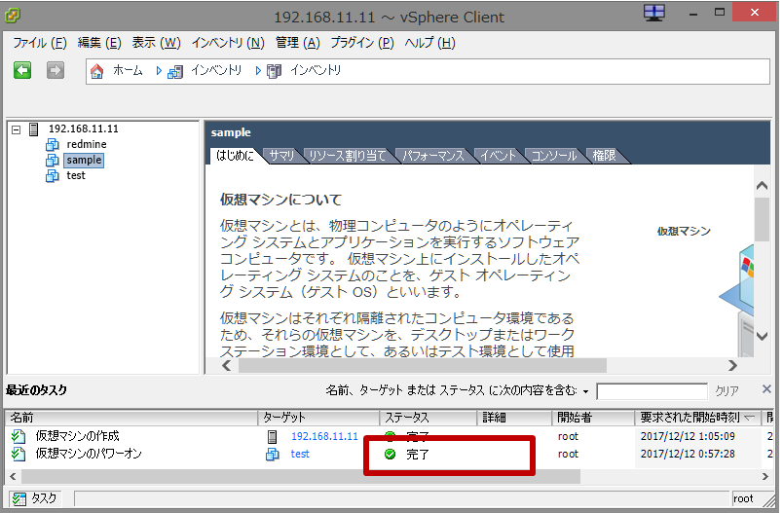Viewport: 783px width, 513px height.
Task: Open the ファイル (F) menu
Action: pos(40,43)
